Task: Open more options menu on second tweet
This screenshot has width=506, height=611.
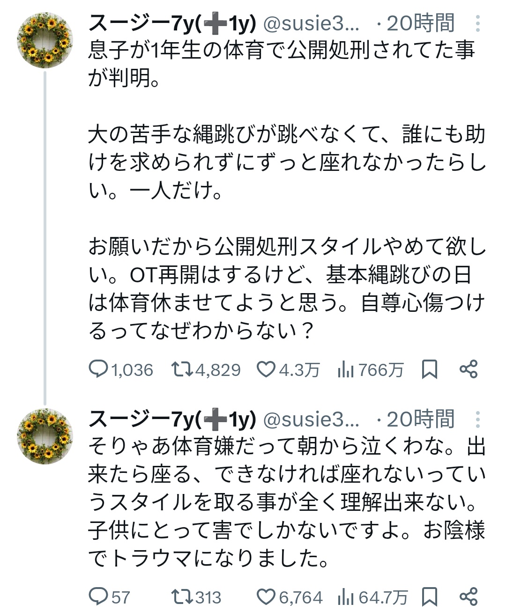Action: click(x=477, y=420)
